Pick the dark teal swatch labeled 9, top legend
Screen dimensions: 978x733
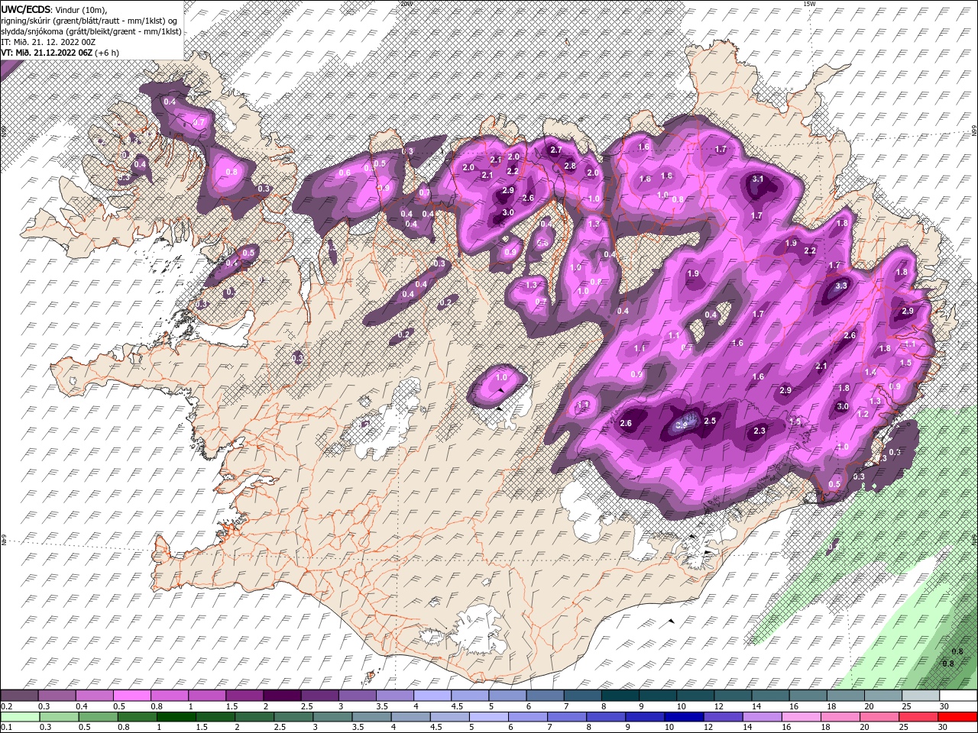point(656,696)
